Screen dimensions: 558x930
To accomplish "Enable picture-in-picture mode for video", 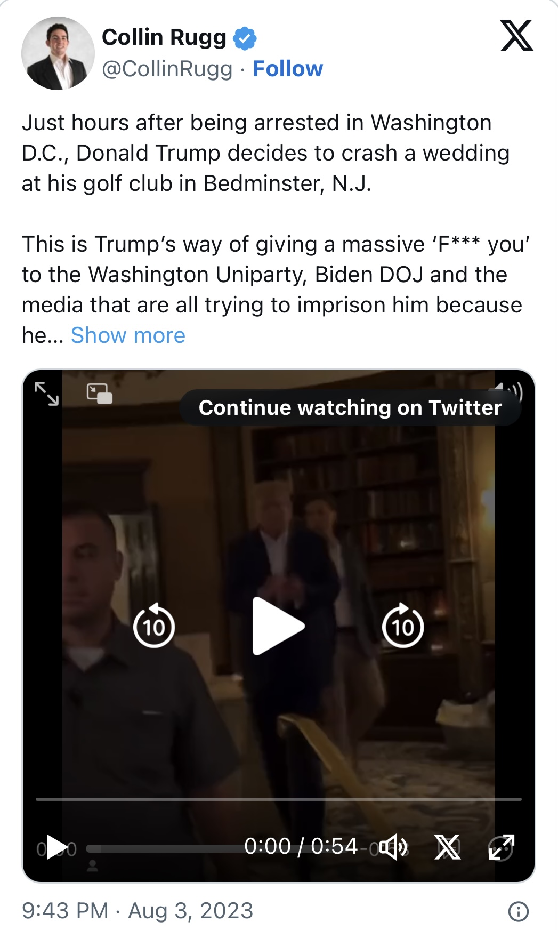I will coord(99,394).
